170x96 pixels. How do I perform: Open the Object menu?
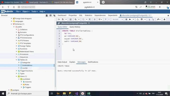tap(26, 11)
